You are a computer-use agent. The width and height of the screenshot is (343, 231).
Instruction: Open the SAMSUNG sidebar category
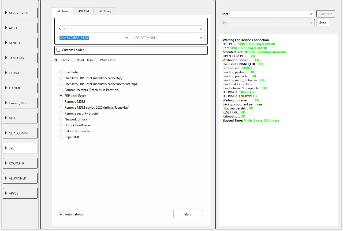(x=20, y=58)
